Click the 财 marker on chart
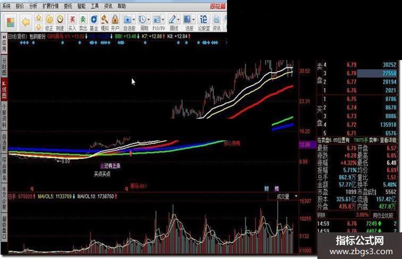The width and height of the screenshot is (402, 259). coord(267,189)
